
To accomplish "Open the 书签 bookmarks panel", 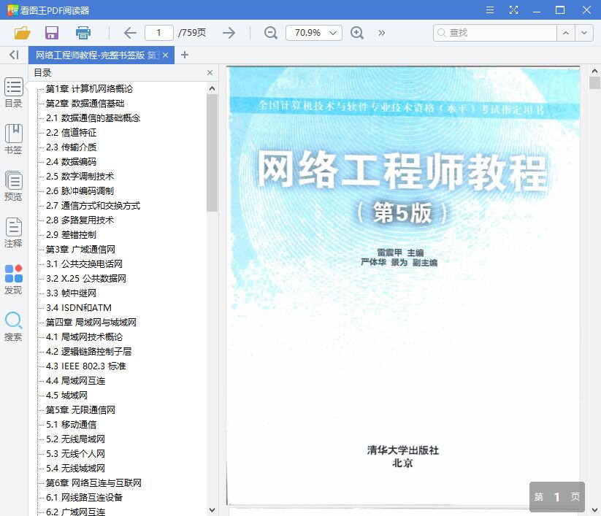I will (x=13, y=139).
